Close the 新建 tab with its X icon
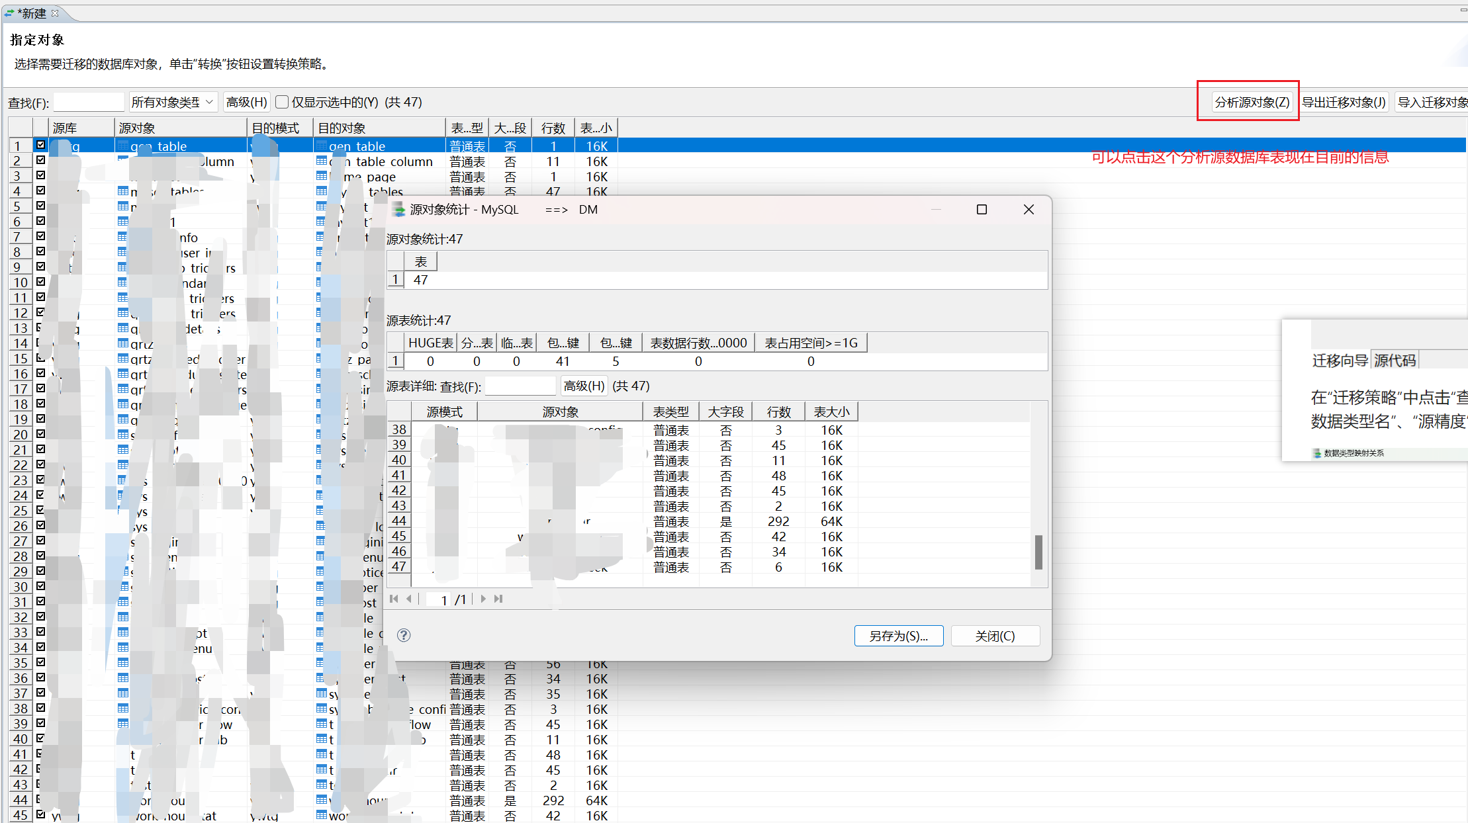This screenshot has width=1468, height=823. (x=55, y=13)
